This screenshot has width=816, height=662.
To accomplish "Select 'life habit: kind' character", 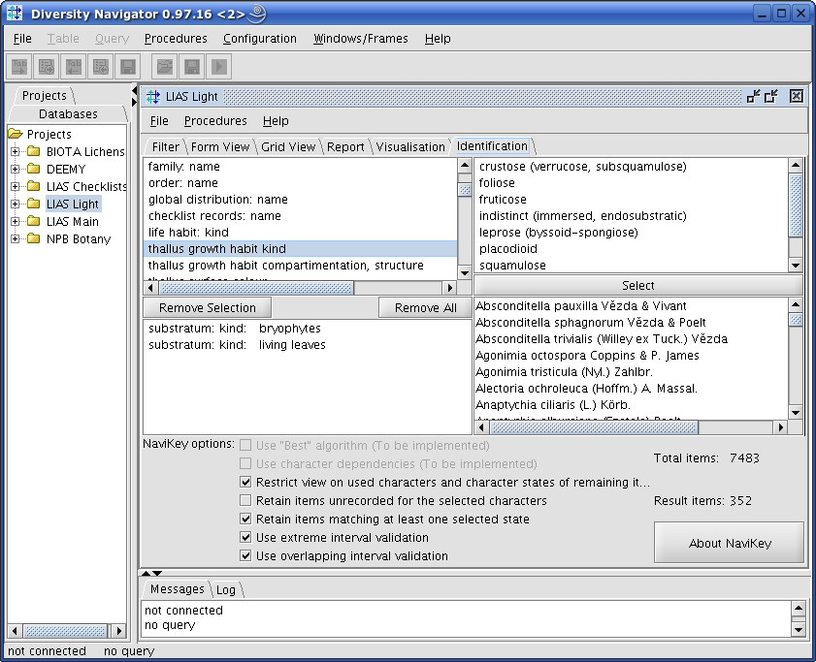I will [x=300, y=232].
